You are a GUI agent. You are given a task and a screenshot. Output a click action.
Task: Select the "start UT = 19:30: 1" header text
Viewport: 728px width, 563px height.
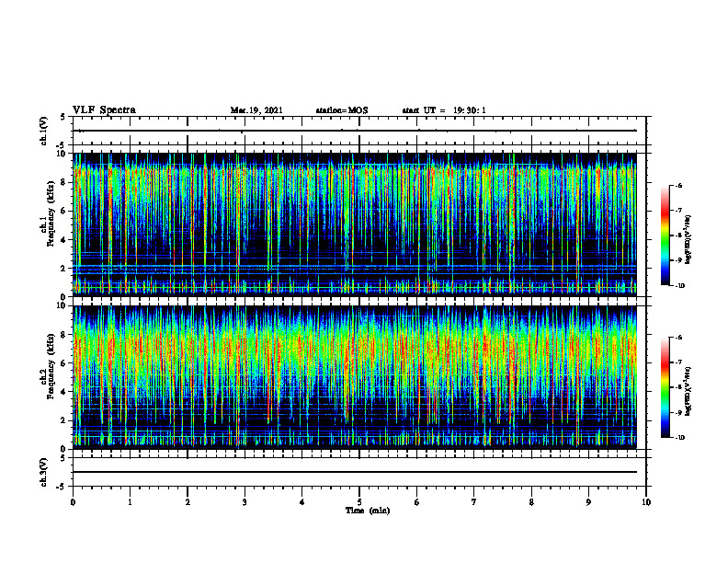444,110
